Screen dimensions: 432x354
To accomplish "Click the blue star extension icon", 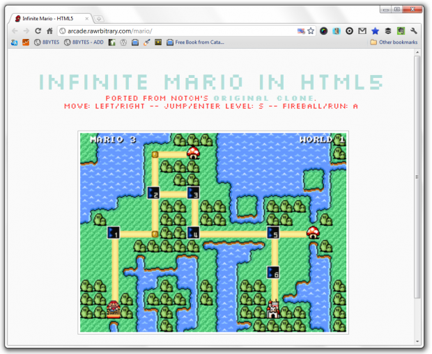I will (375, 31).
